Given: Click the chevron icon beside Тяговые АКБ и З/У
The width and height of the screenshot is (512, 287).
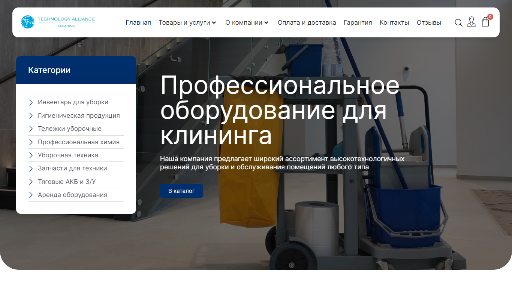Looking at the screenshot, I should coord(31,182).
